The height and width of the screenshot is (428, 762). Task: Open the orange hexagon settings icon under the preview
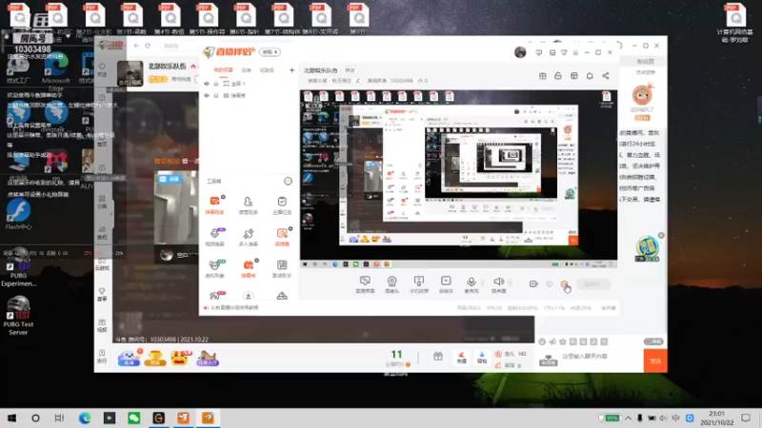[x=564, y=283]
